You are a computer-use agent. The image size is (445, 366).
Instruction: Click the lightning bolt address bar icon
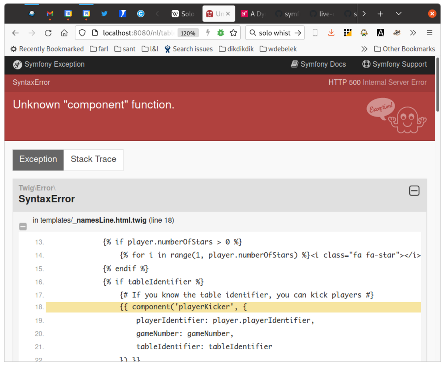(208, 33)
